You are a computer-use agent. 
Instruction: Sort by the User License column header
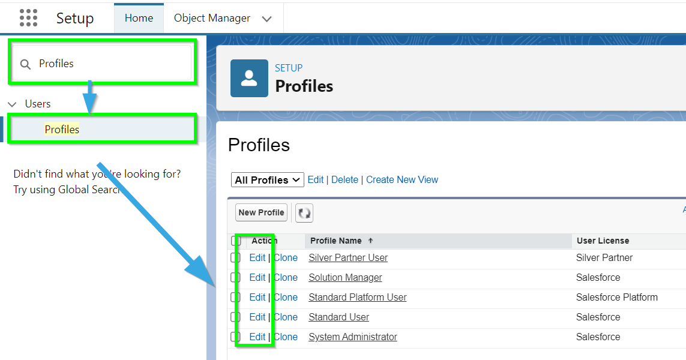(603, 241)
